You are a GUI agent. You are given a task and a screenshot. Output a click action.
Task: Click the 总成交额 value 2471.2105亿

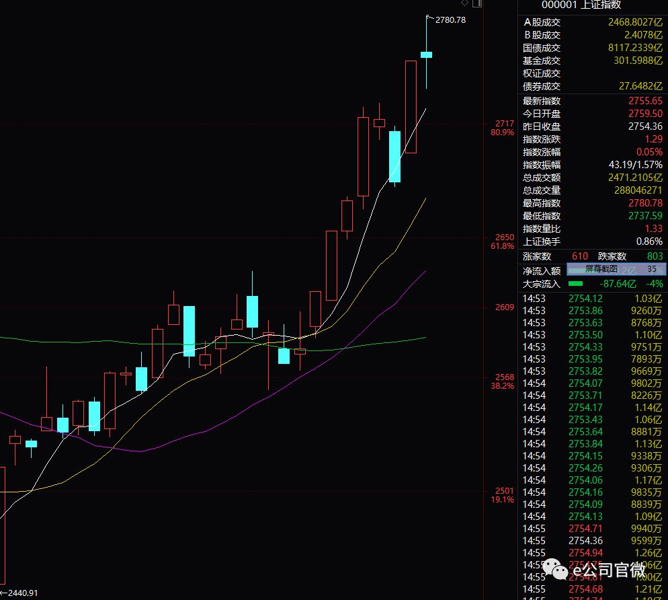click(635, 178)
